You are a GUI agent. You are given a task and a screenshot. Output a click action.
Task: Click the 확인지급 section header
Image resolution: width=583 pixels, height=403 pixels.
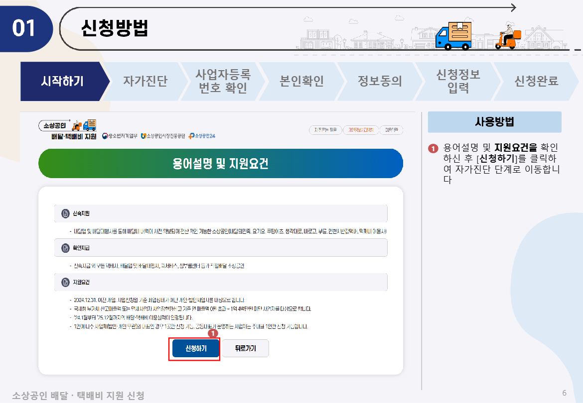221,248
